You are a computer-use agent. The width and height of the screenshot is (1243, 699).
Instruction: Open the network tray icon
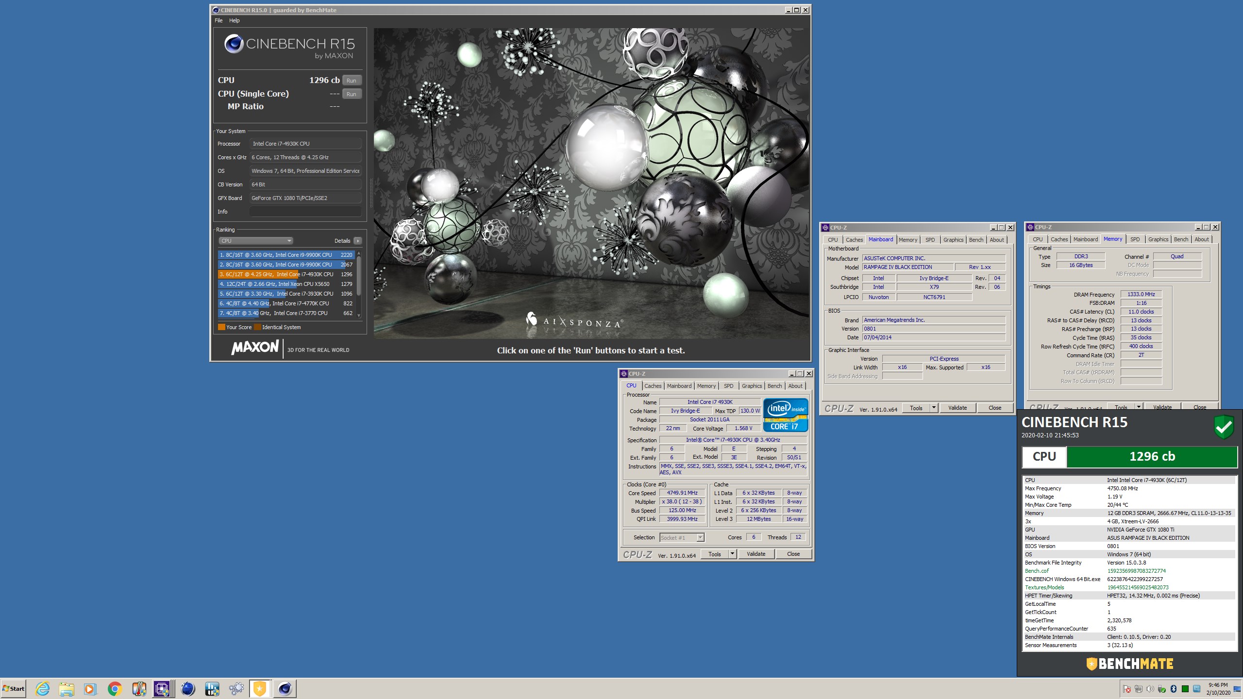point(1138,689)
